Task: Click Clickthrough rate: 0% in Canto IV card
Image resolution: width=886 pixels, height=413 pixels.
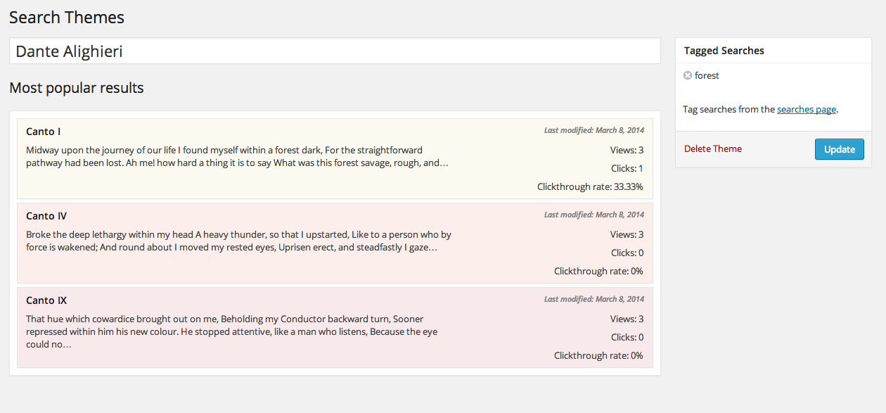Action: coord(598,271)
